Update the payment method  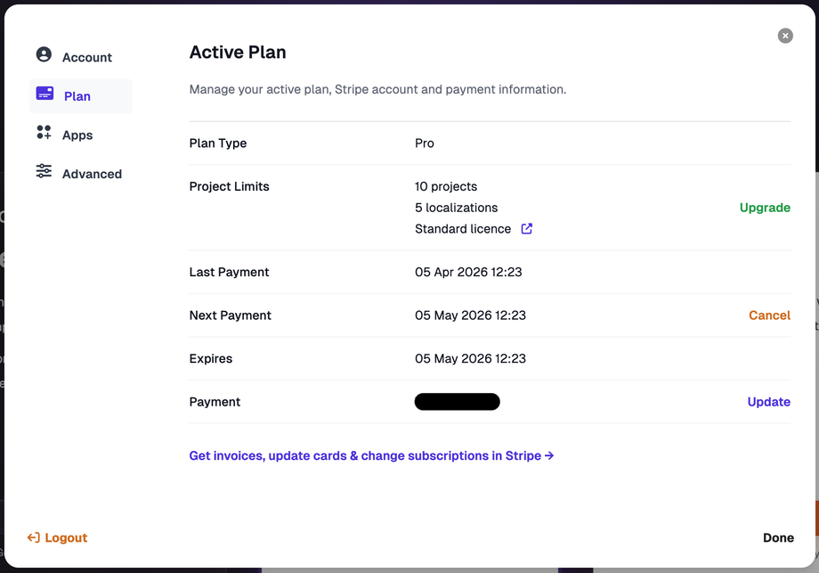click(768, 402)
